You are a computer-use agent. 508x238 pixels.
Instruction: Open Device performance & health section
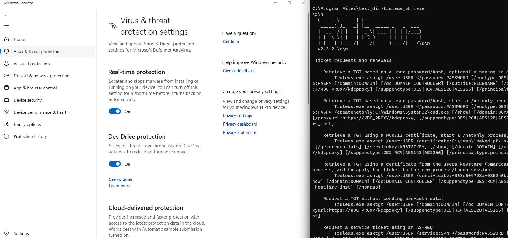[x=48, y=112]
